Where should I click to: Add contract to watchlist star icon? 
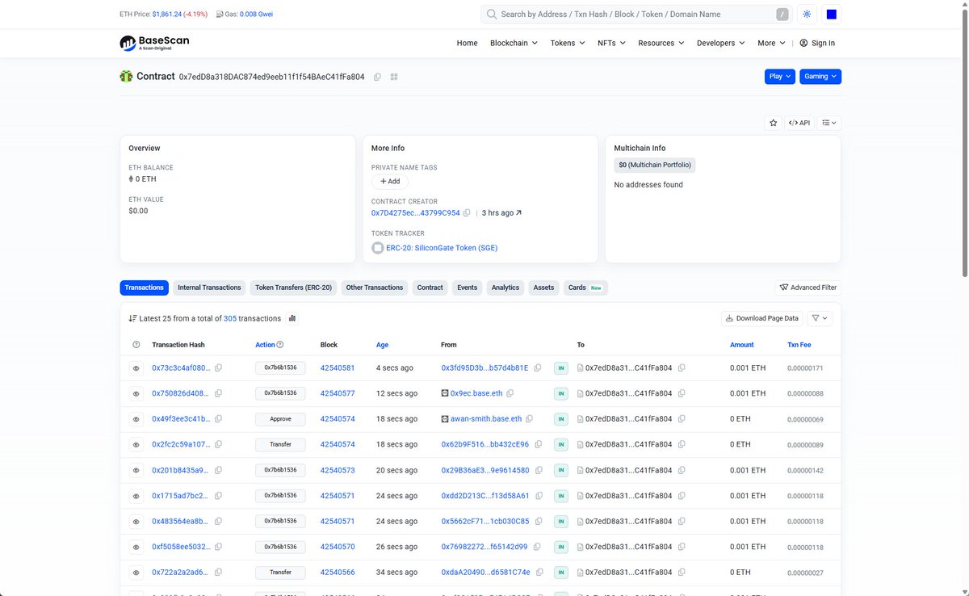pyautogui.click(x=774, y=123)
